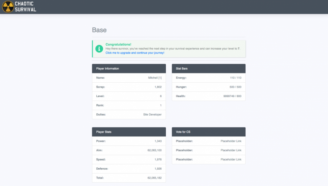
Task: Click the player name Mitchell [1]
Action: click(x=155, y=78)
